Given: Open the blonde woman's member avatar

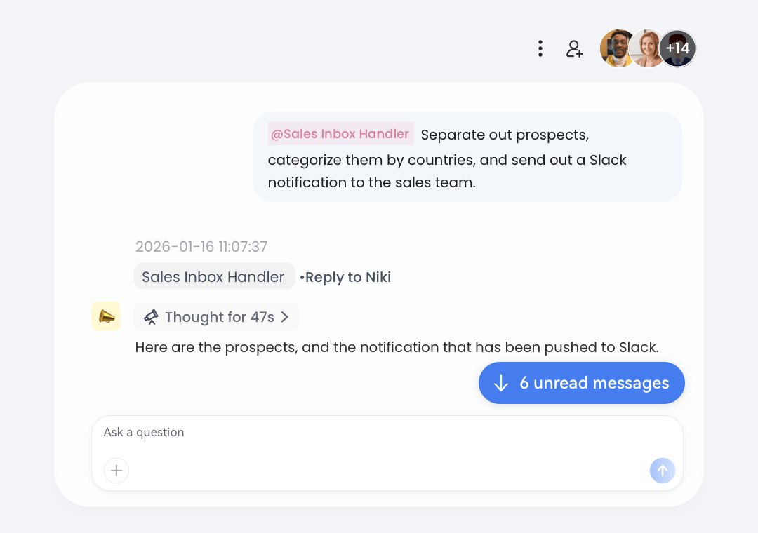Looking at the screenshot, I should (647, 48).
